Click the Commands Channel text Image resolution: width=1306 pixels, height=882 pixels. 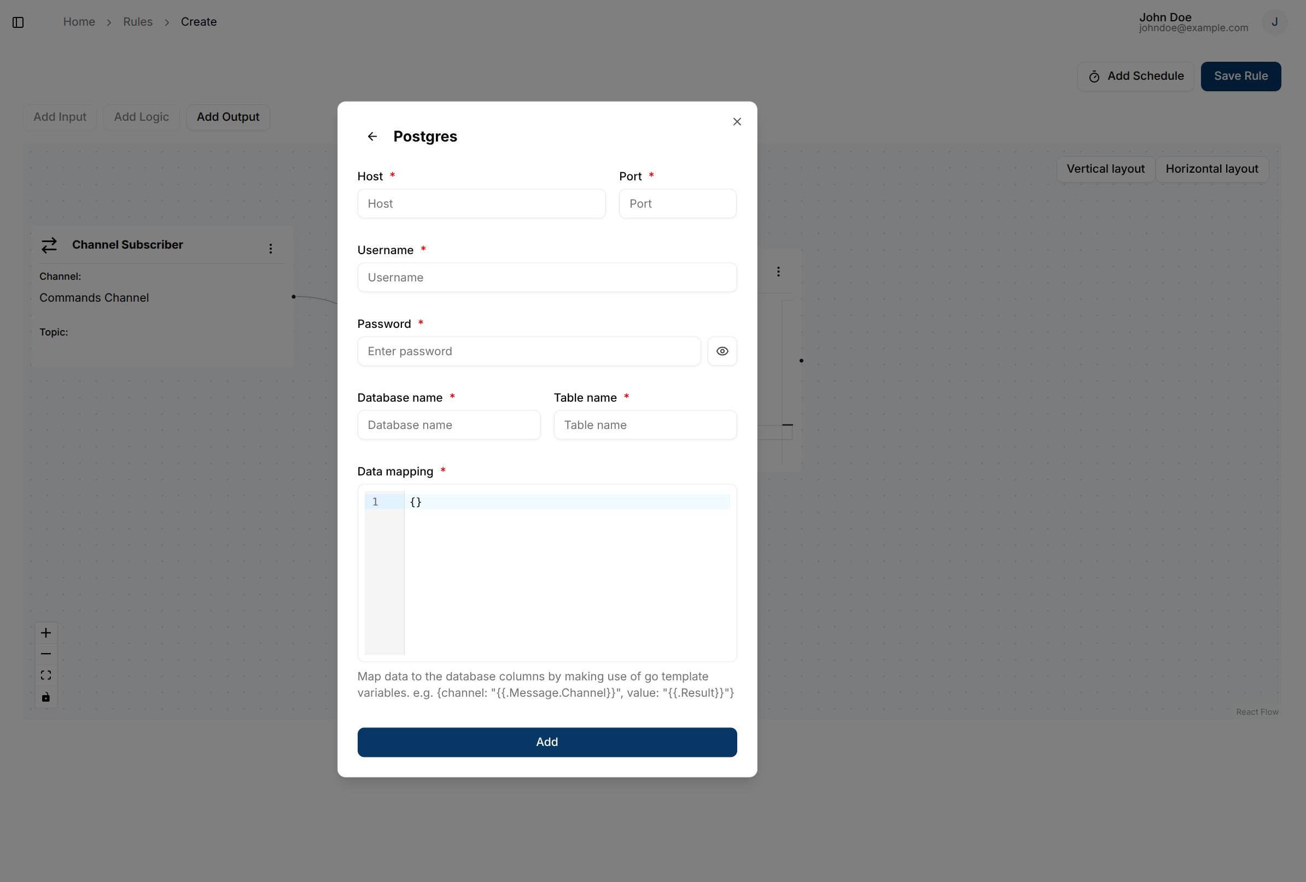[95, 298]
